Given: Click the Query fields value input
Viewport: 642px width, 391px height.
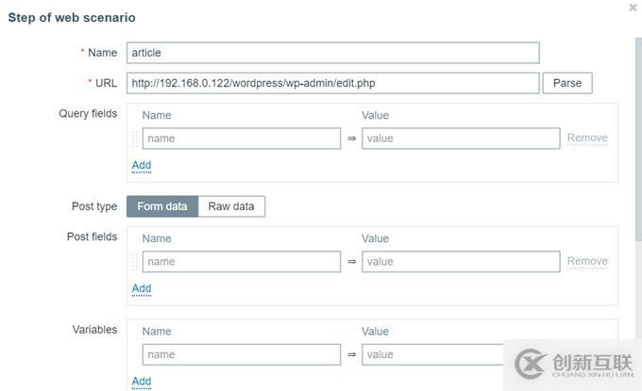Looking at the screenshot, I should pos(461,138).
